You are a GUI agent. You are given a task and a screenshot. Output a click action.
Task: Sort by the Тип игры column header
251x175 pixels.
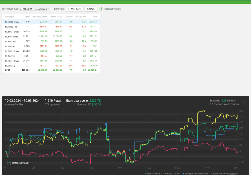[x=10, y=17]
